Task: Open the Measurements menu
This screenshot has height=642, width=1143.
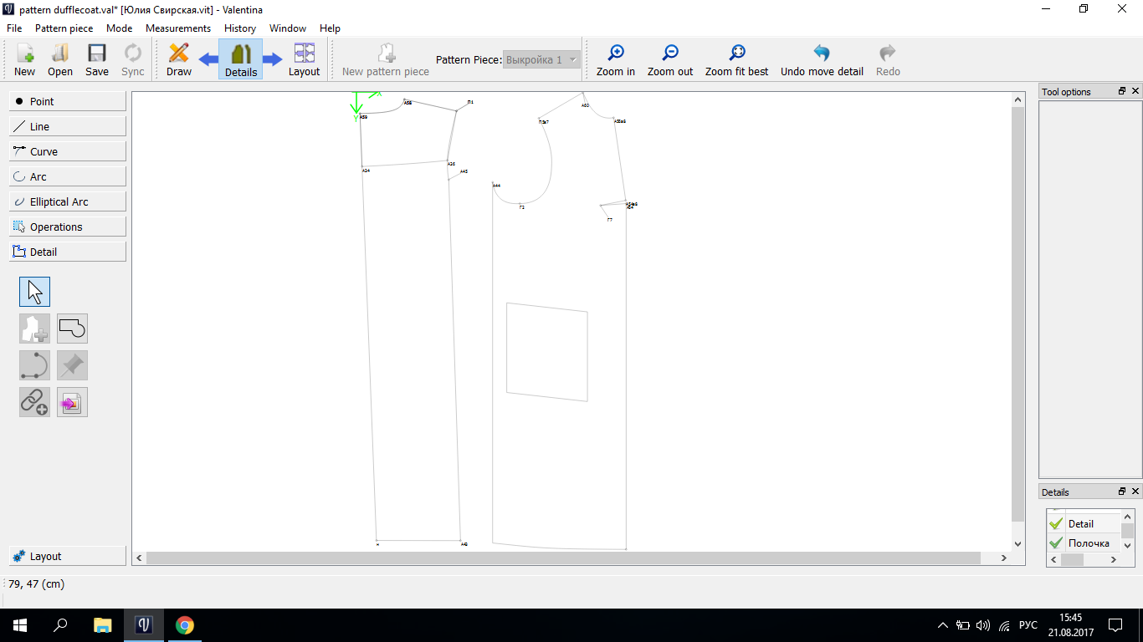Action: pyautogui.click(x=177, y=28)
